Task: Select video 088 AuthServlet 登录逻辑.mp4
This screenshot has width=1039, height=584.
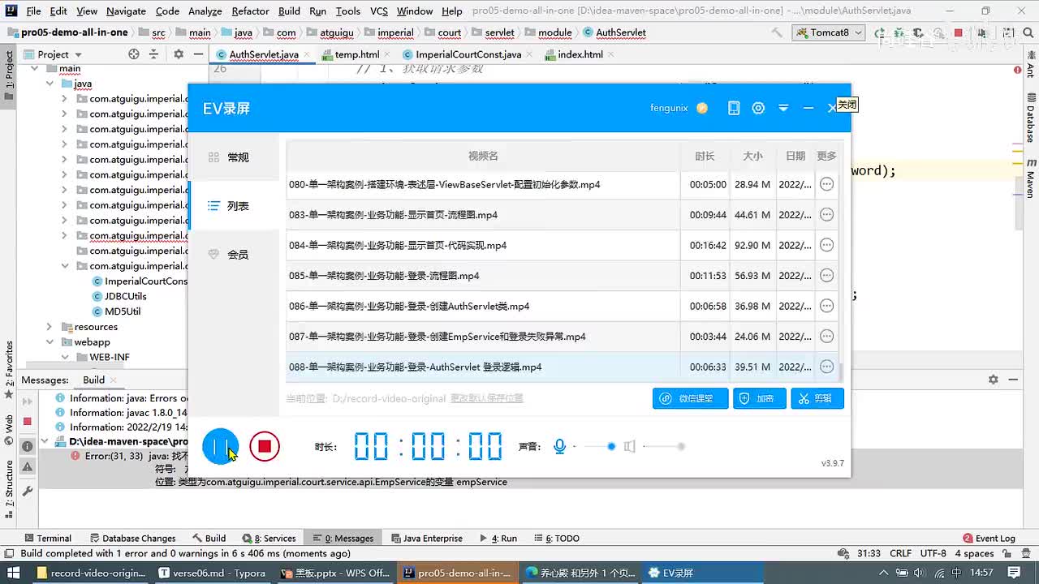Action: click(x=563, y=367)
